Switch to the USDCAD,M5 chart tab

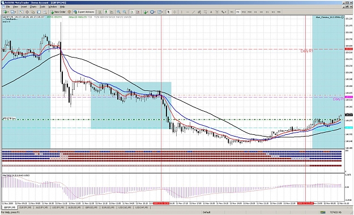[x=125, y=208]
